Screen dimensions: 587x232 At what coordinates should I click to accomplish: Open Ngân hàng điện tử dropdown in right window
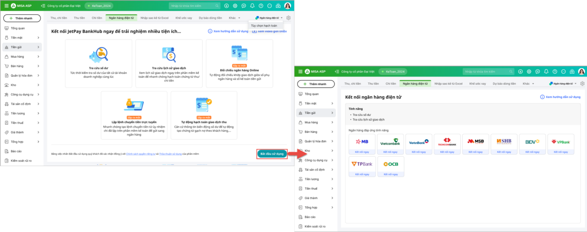point(563,84)
